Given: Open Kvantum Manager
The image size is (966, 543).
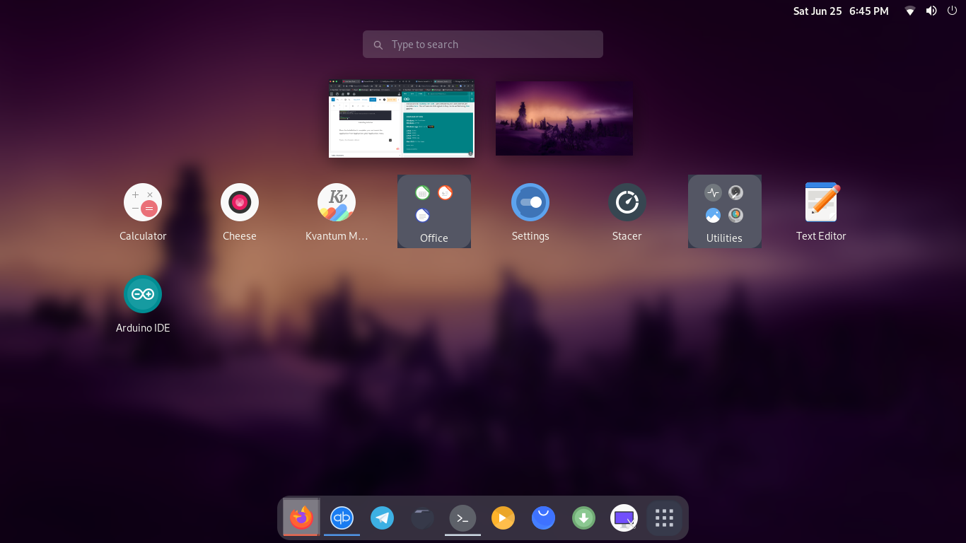Looking at the screenshot, I should 337,203.
